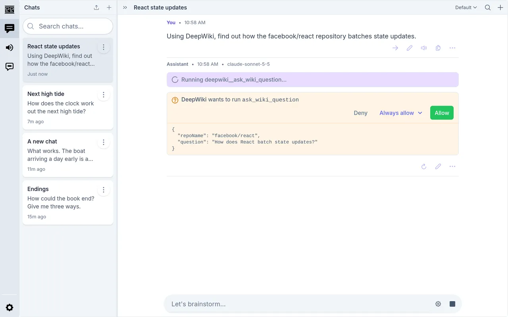Focus the Let's brainstorm message box
The image size is (508, 317).
coord(300,304)
